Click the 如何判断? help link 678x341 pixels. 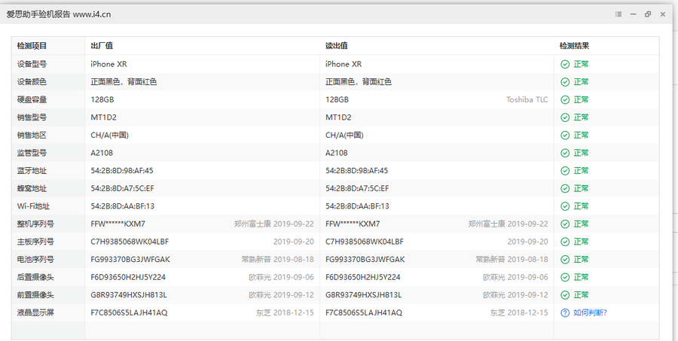coord(590,312)
